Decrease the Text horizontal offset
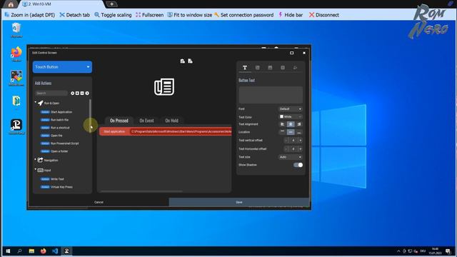This screenshot has width=457, height=257. pyautogui.click(x=286, y=149)
